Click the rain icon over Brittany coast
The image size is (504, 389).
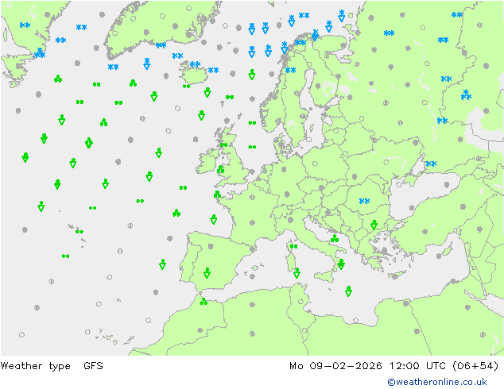pos(217,195)
